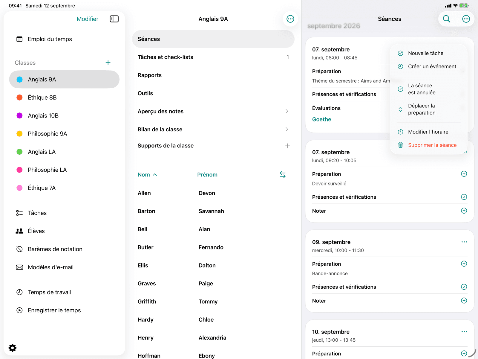Open student Barton Savannah
This screenshot has width=478, height=359.
point(213,211)
